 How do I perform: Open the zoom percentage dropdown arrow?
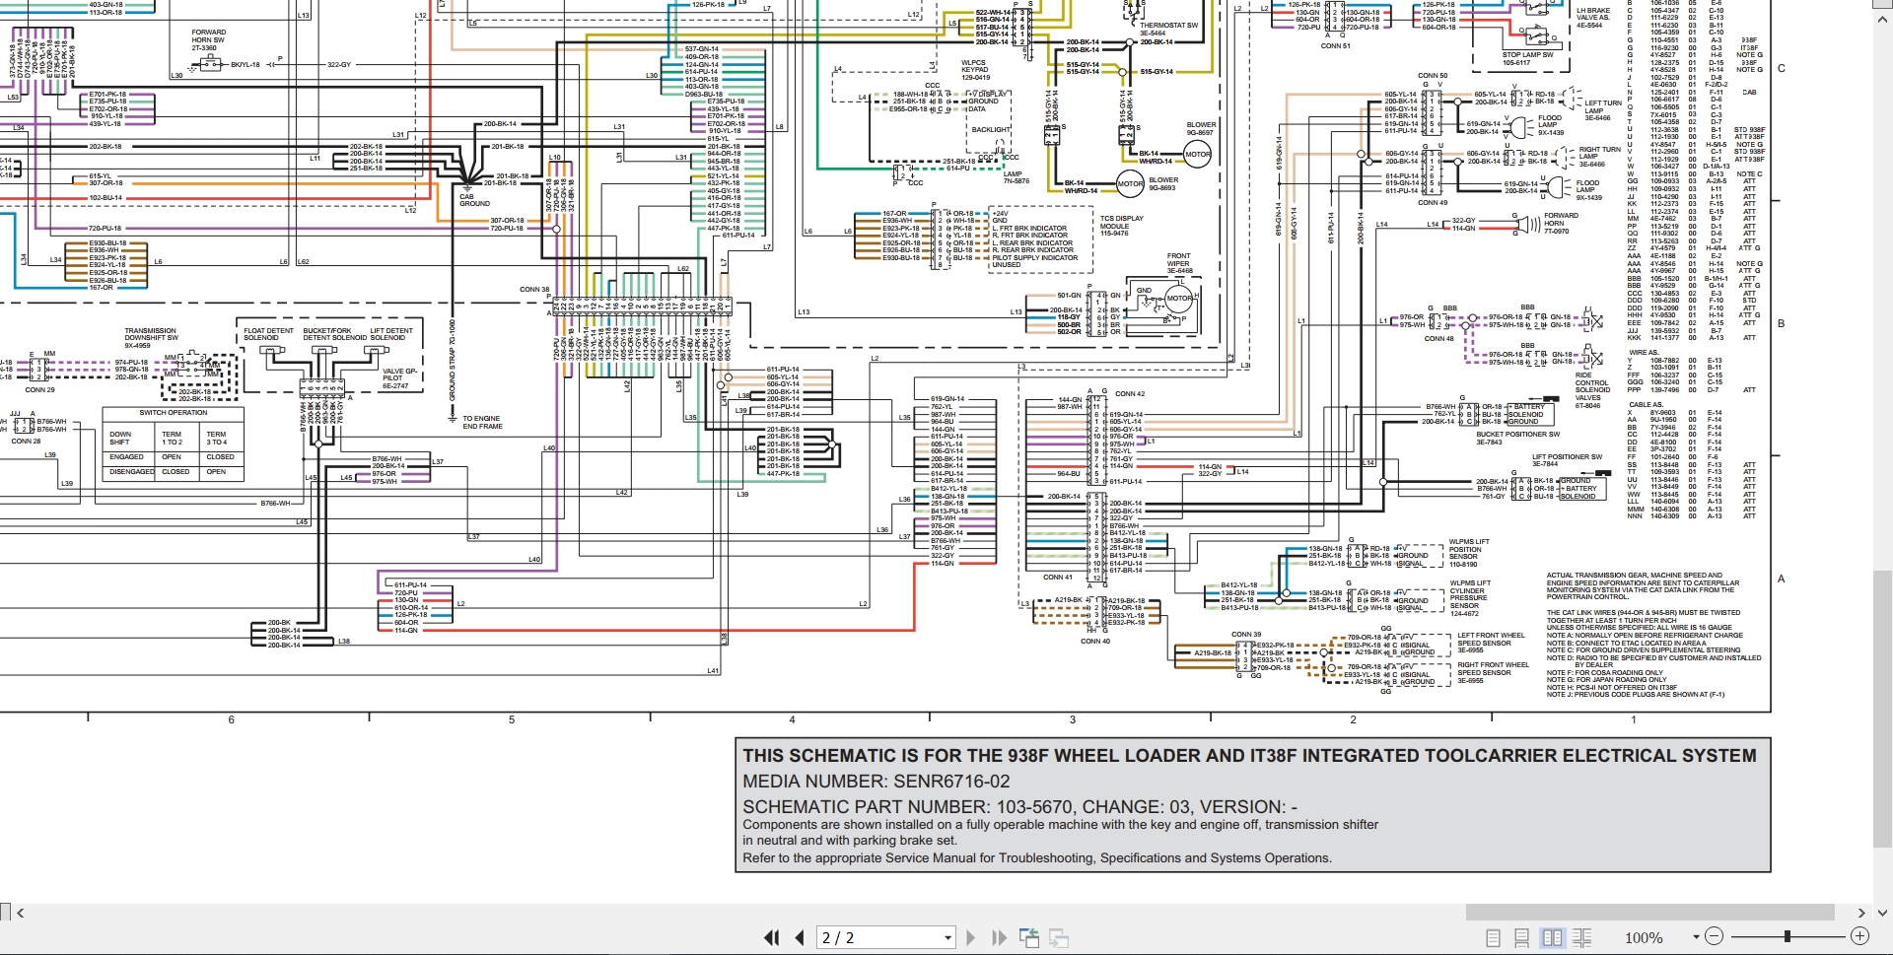[1696, 937]
